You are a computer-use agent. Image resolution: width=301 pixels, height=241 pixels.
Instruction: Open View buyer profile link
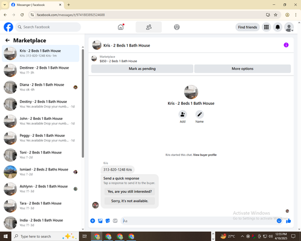click(205, 155)
